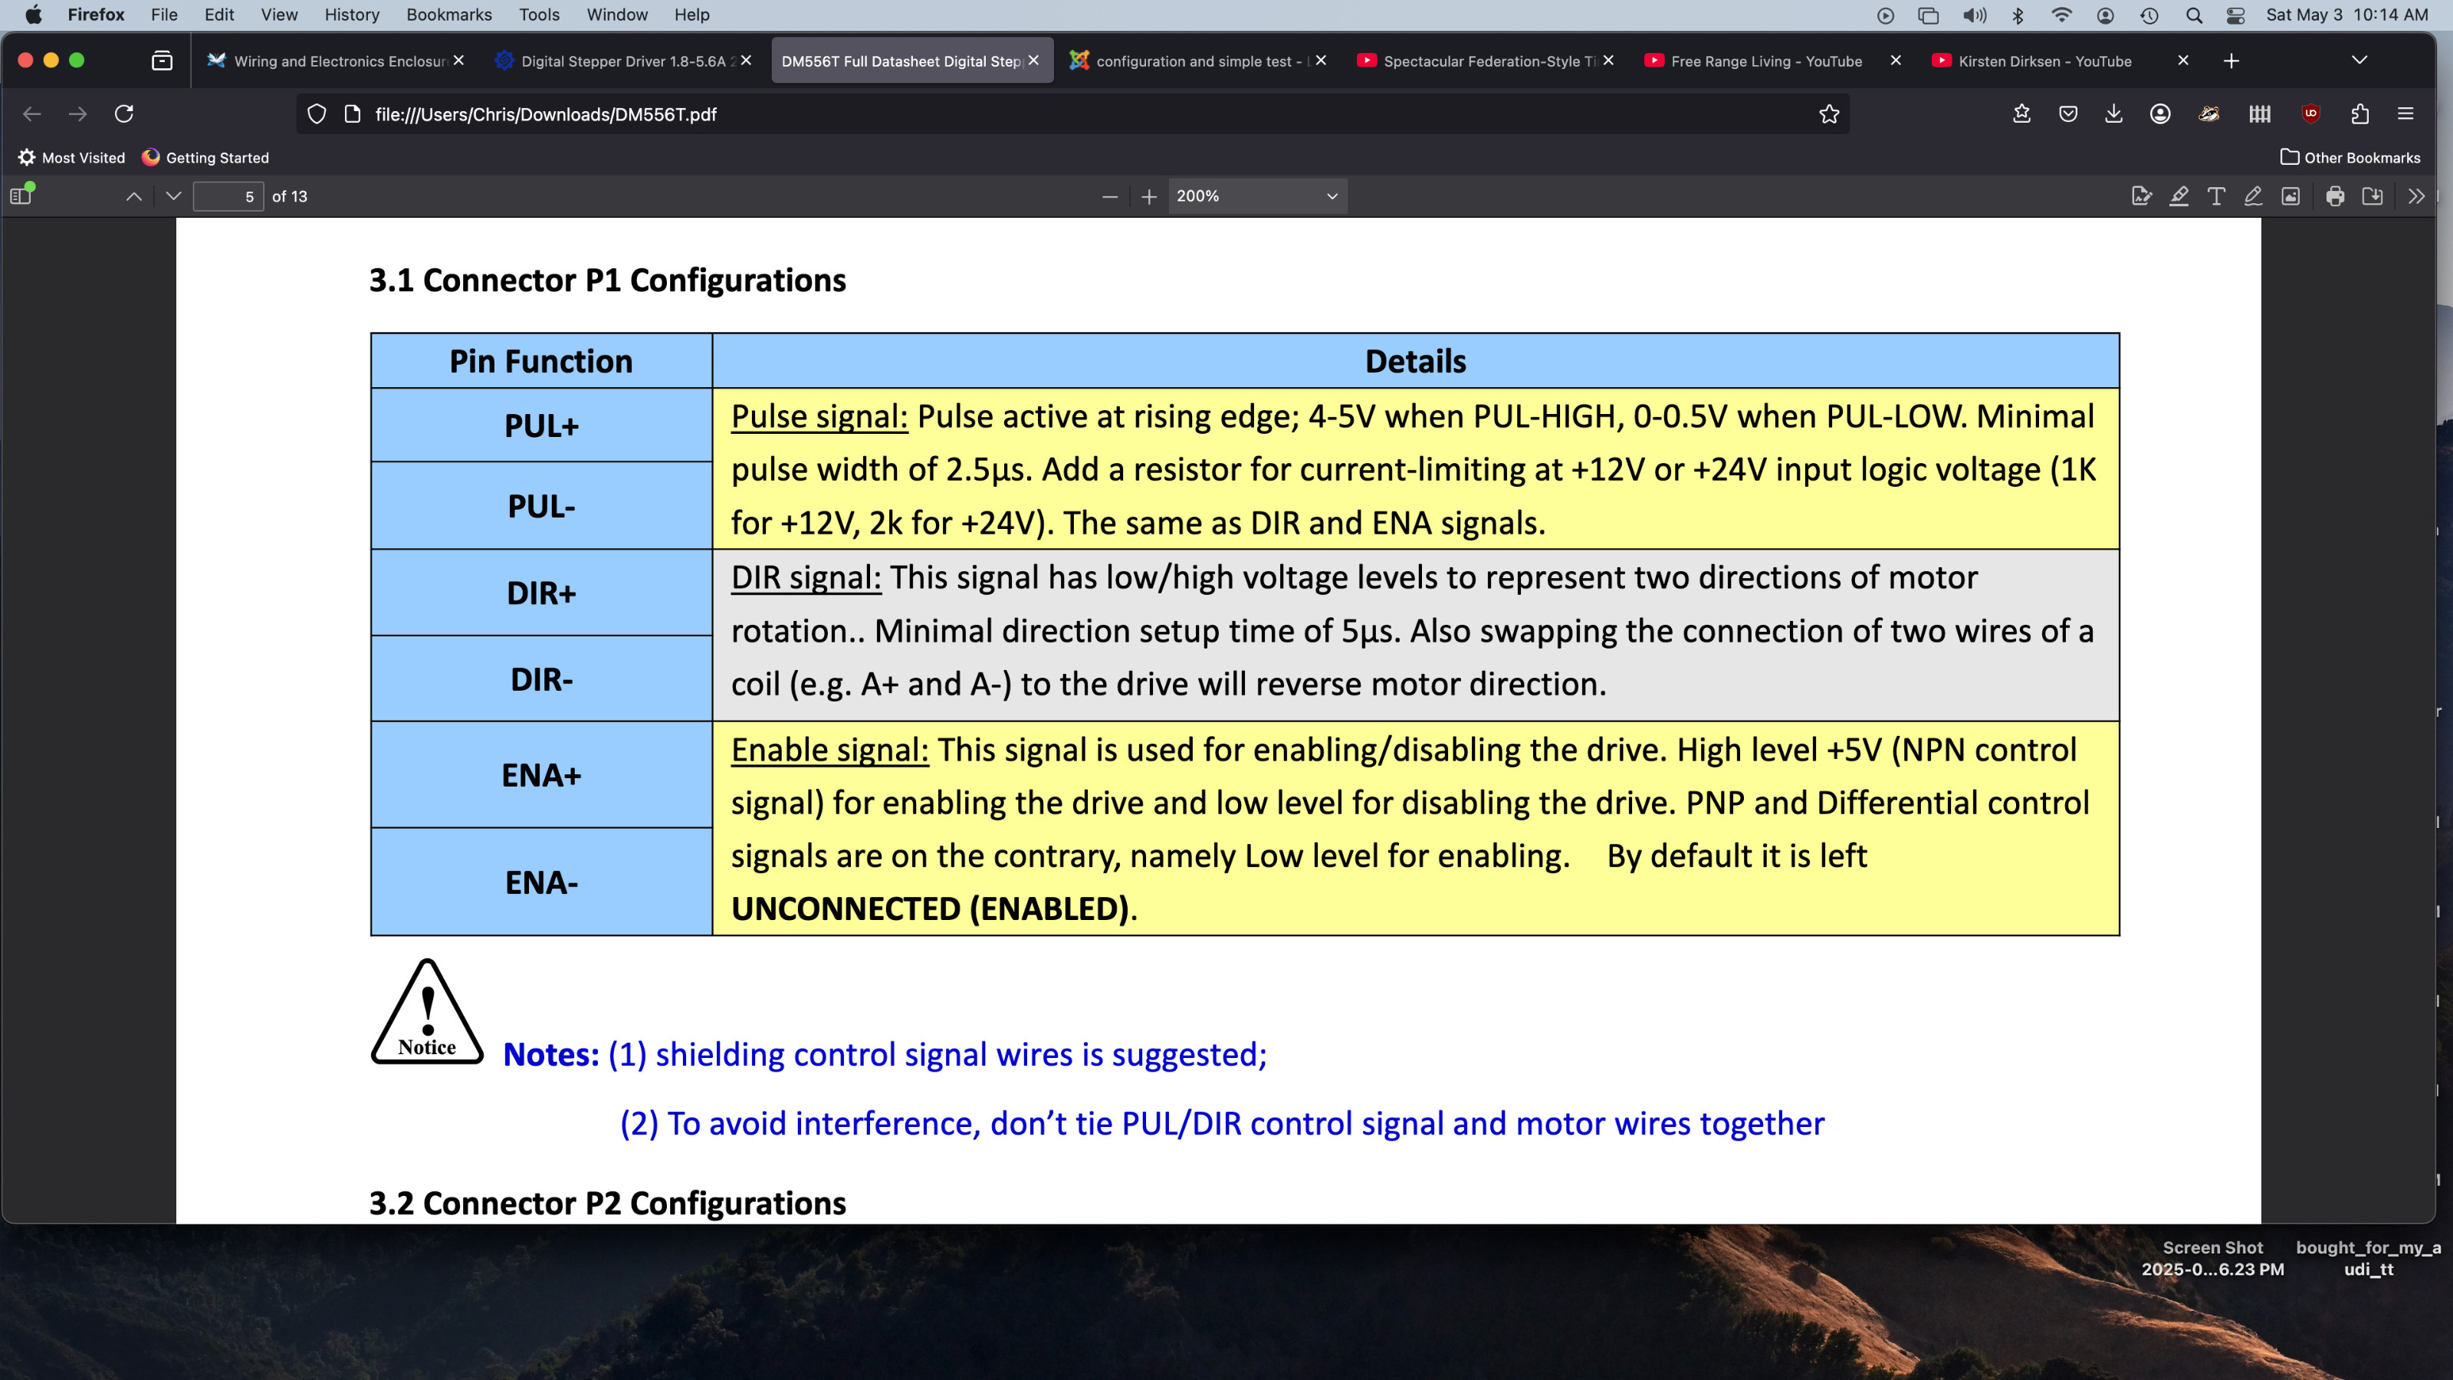Click the 'ENA+' pin cell
This screenshot has width=2453, height=1380.
[x=541, y=774]
